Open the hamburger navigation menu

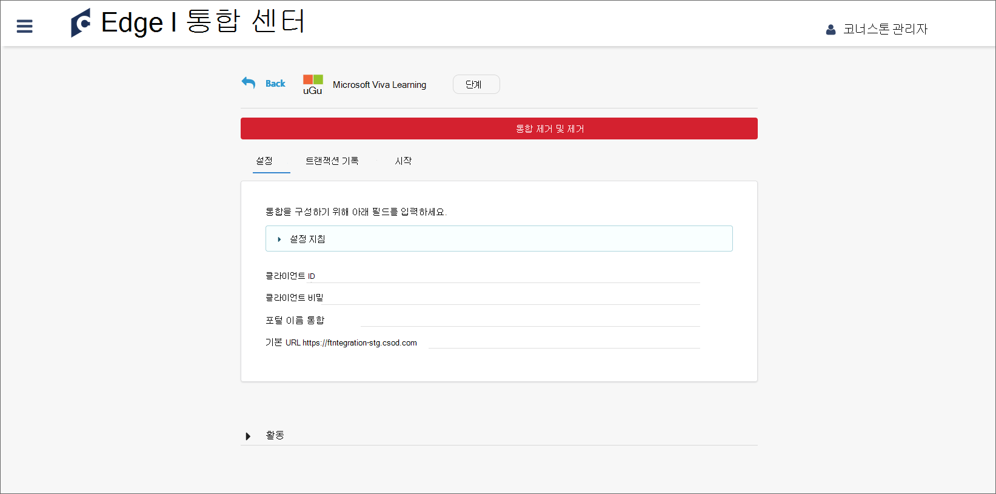click(24, 26)
